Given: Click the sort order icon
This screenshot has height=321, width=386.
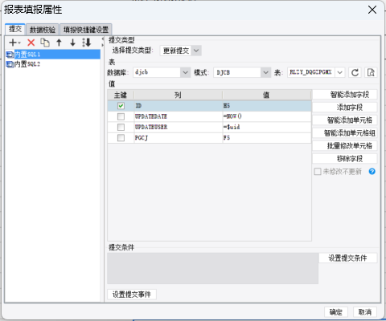Looking at the screenshot, I should [x=87, y=43].
